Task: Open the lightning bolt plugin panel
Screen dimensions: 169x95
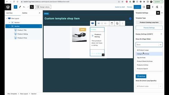Action: coord(153,7)
